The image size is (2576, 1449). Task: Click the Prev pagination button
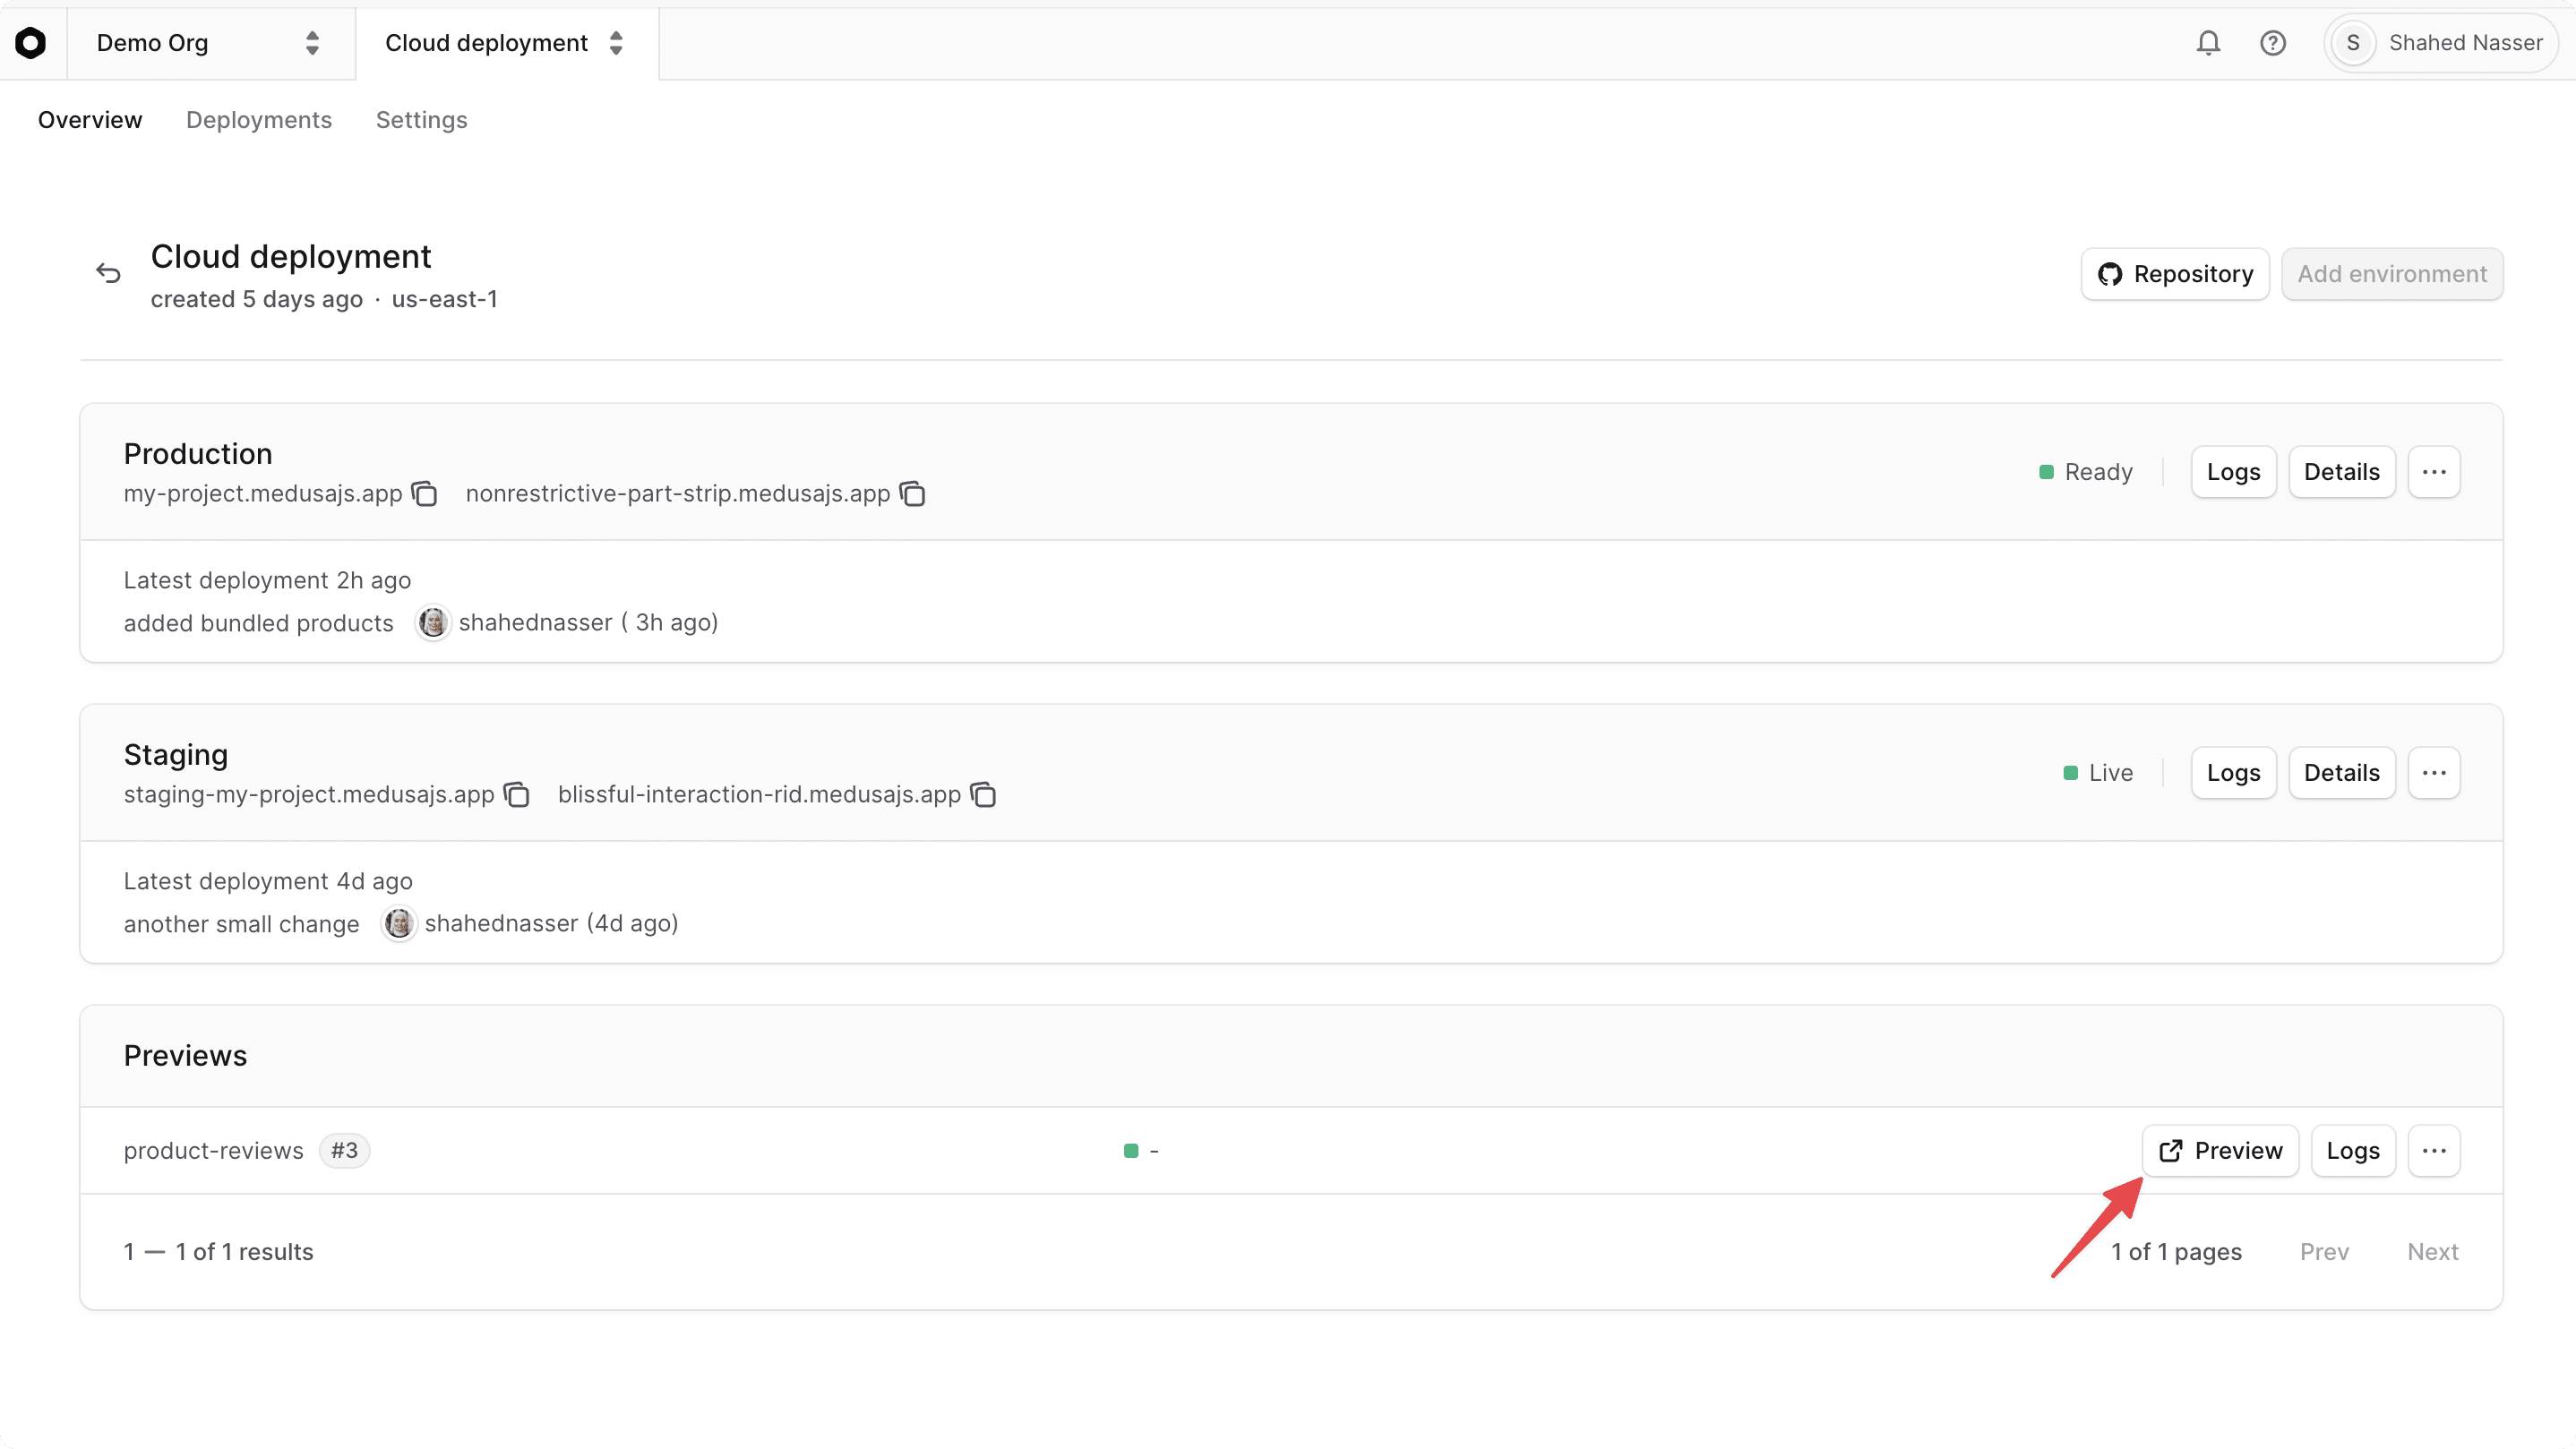2324,1252
